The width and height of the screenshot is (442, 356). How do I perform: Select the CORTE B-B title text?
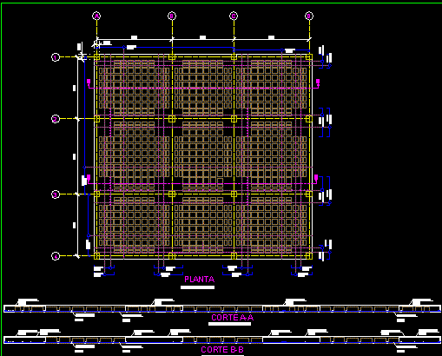(222, 350)
